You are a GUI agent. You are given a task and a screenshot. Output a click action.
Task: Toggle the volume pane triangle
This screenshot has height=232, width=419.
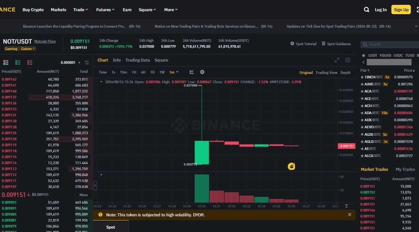click(101, 175)
